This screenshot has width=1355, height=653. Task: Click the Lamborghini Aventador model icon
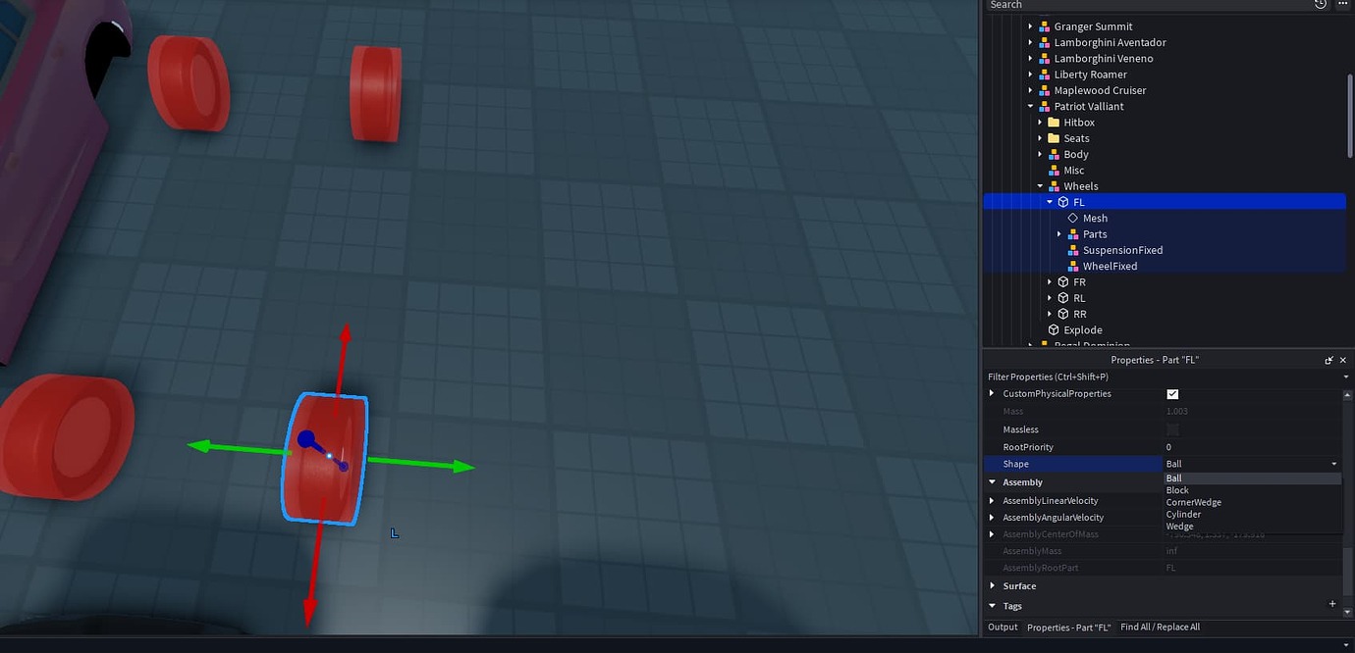click(1045, 42)
